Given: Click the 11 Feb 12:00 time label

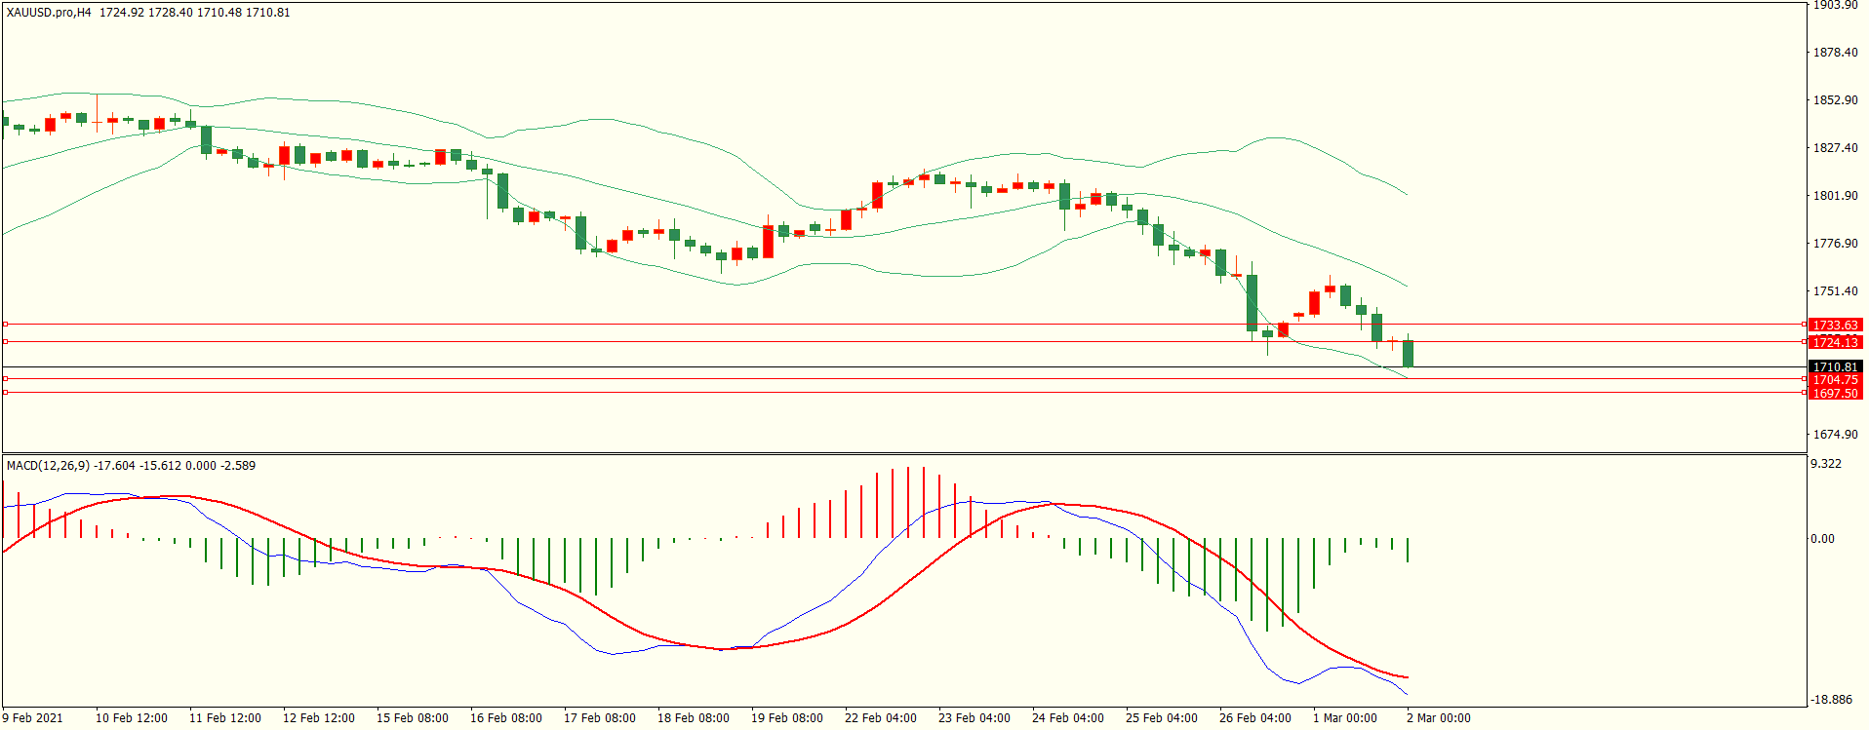Looking at the screenshot, I should (x=225, y=718).
